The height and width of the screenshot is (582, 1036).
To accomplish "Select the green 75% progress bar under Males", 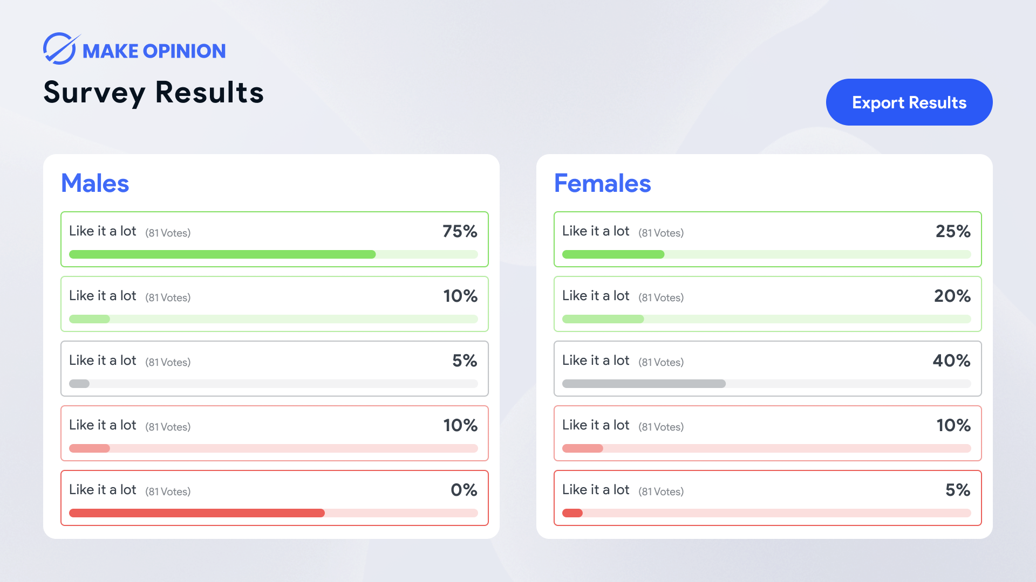I will (x=222, y=254).
